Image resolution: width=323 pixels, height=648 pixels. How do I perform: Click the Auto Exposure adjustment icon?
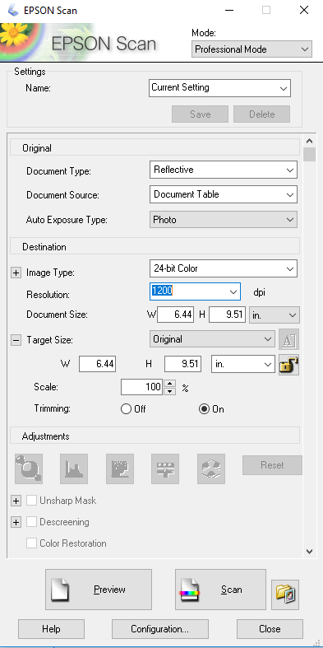29,469
